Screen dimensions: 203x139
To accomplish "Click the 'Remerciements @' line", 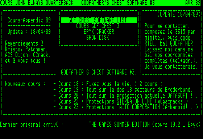I will click(24, 43).
